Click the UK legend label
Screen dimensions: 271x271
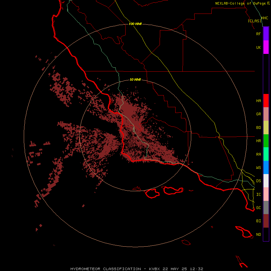(258, 47)
